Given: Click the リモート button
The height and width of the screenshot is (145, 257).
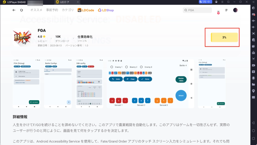Looking at the screenshot, I should coord(205,2).
